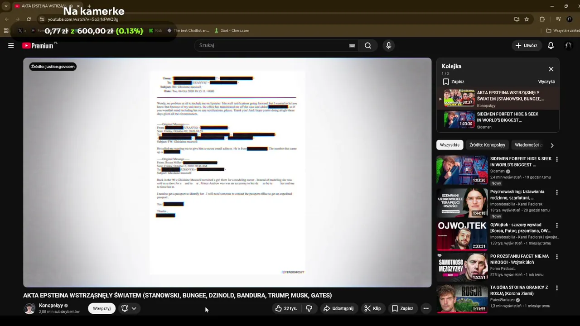The image size is (580, 326).
Task: Open the Psychowashing video thumbnail
Action: click(462, 203)
